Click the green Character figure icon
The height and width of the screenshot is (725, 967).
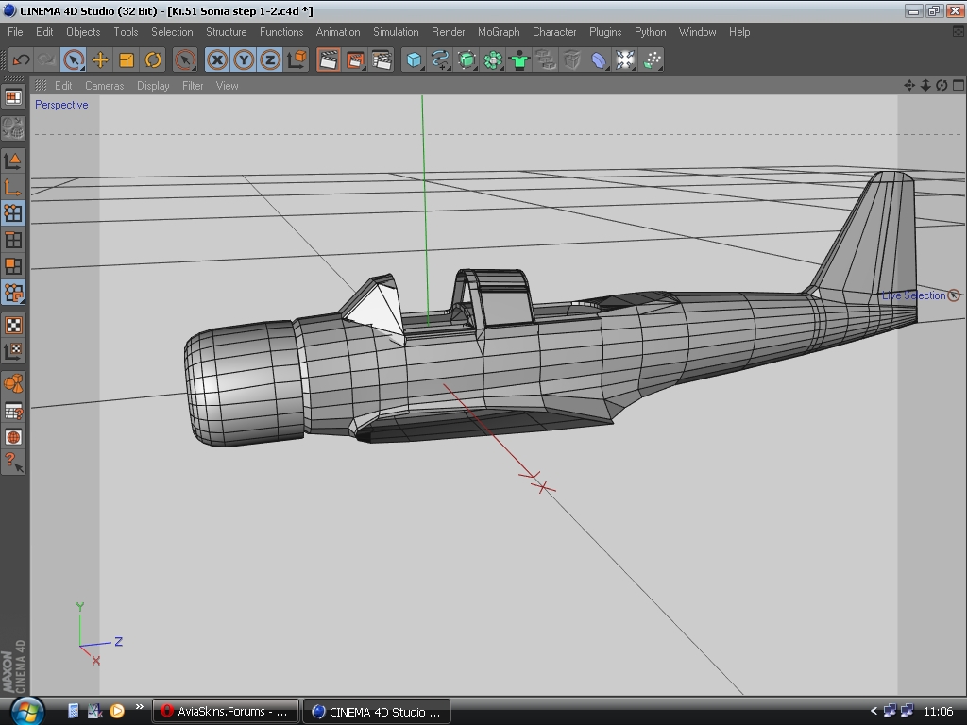pos(519,60)
